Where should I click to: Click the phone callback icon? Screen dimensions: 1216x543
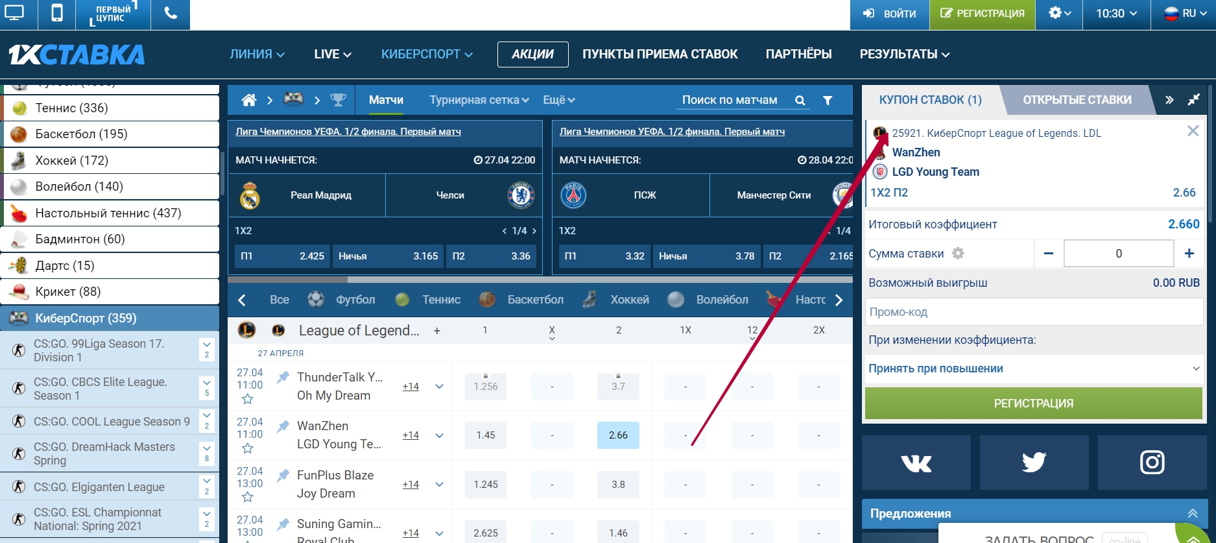[171, 14]
